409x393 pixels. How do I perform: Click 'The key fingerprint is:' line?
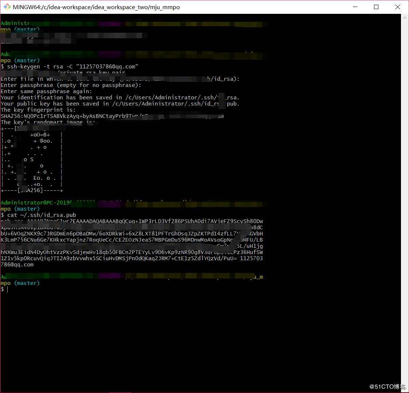pyautogui.click(x=38, y=110)
